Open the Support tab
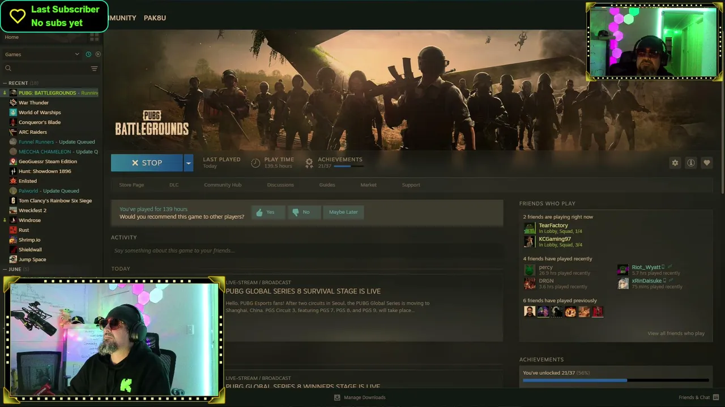 411,185
